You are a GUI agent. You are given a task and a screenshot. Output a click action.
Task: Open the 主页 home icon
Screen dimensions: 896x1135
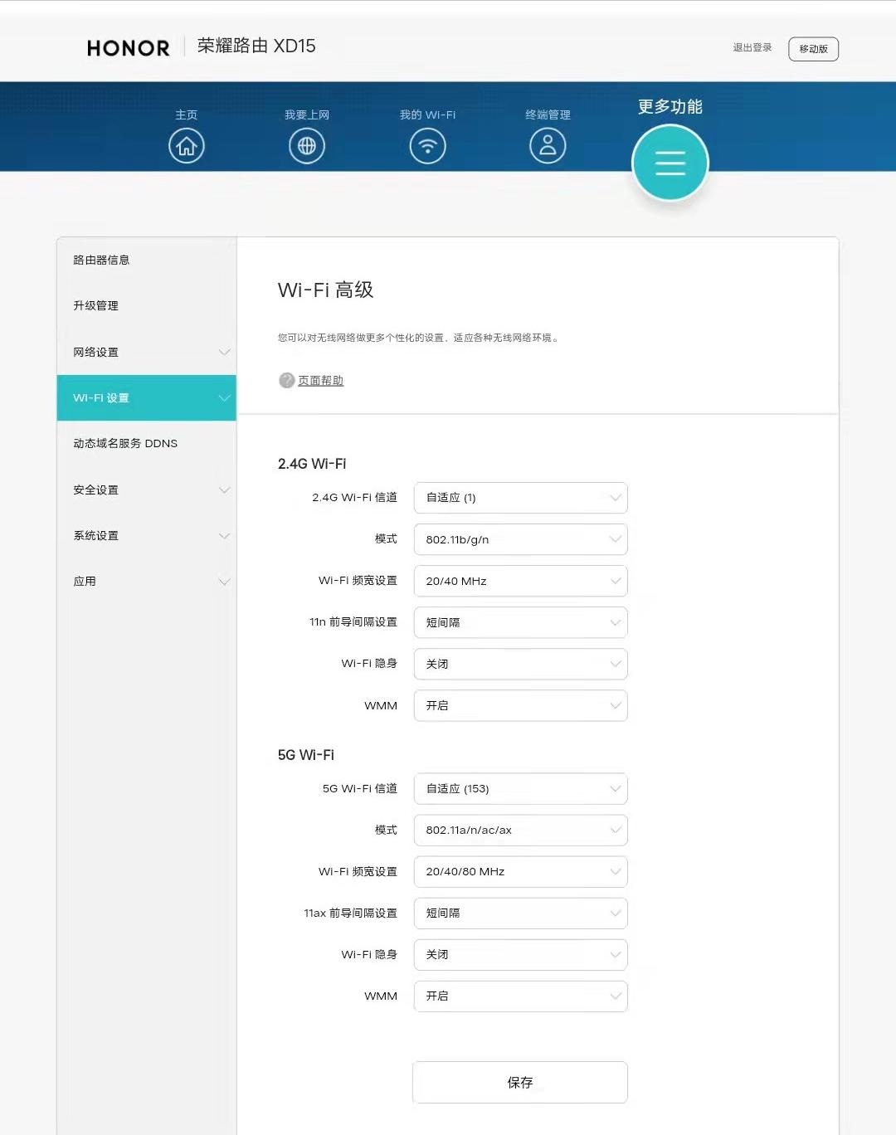point(186,145)
